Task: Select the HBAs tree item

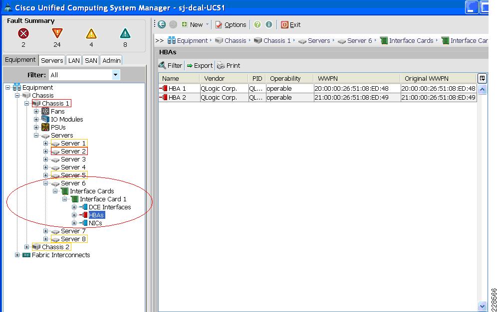Action: [96, 215]
